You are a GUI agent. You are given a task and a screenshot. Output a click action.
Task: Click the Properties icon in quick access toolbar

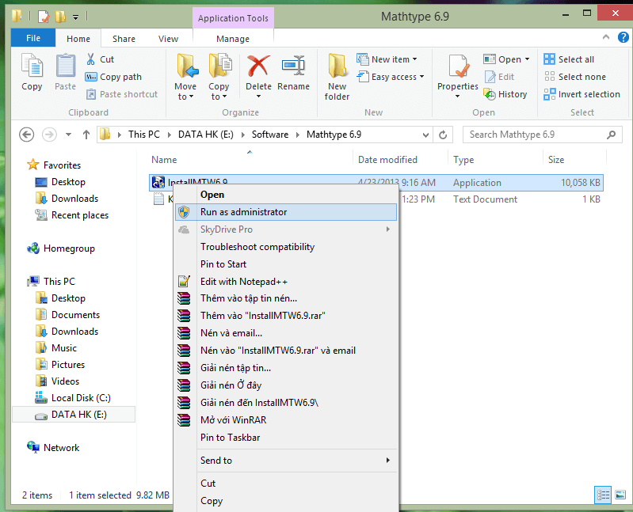[x=44, y=17]
